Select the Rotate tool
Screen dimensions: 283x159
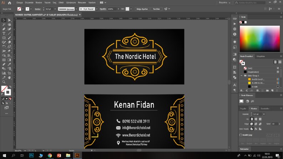[x=4, y=47]
